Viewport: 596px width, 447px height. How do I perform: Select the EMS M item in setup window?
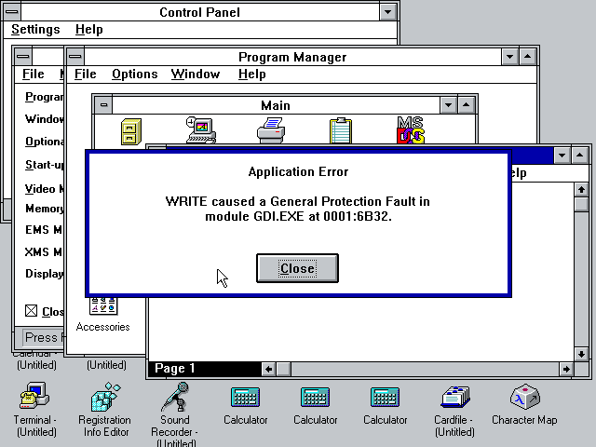44,230
